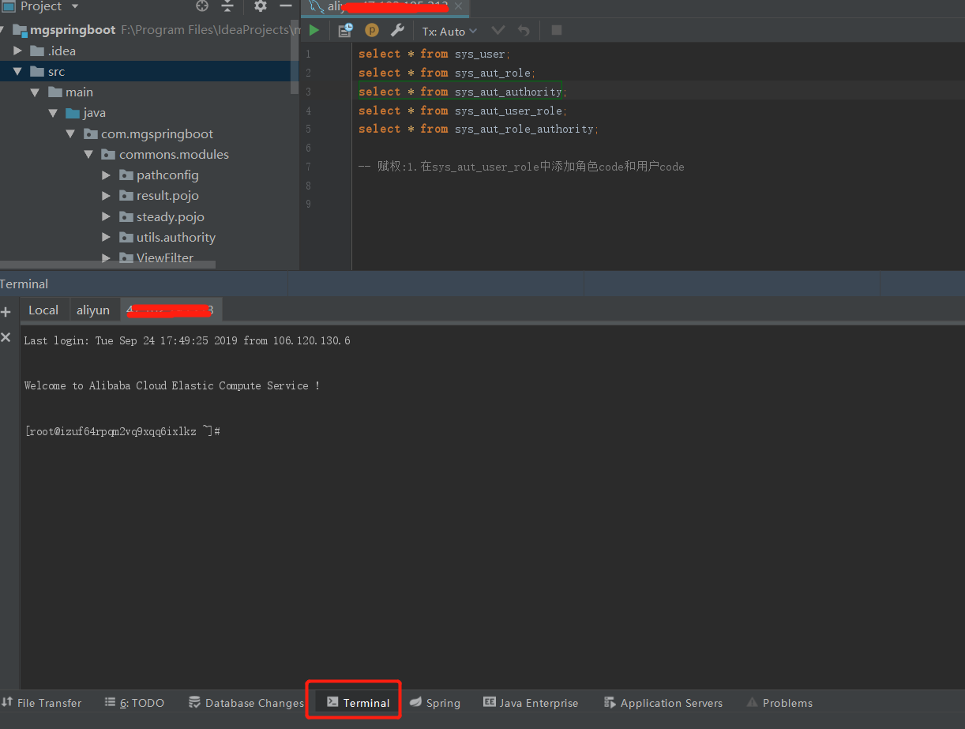Start a new terminal session with plus icon
The image size is (965, 729).
point(6,311)
